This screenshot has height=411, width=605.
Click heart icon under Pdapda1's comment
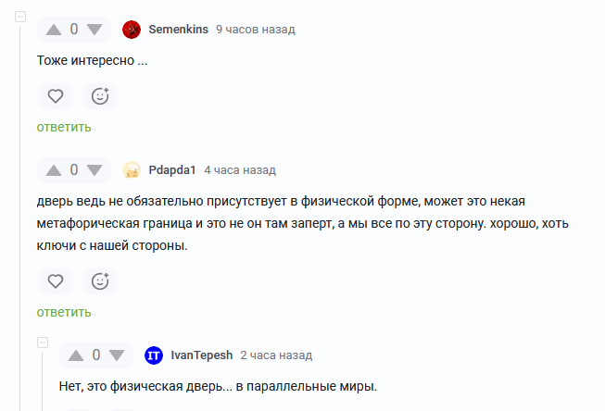coord(56,280)
